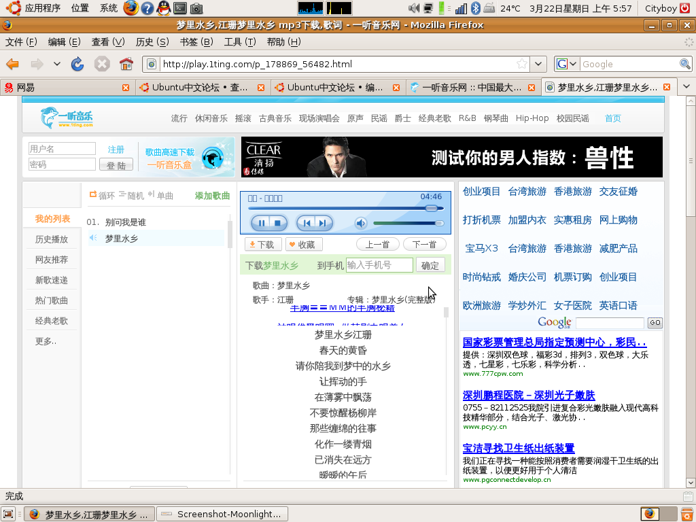Image resolution: width=696 pixels, height=522 pixels.
Task: Click the 一听音乐 dolphin logo
Action: [x=67, y=117]
